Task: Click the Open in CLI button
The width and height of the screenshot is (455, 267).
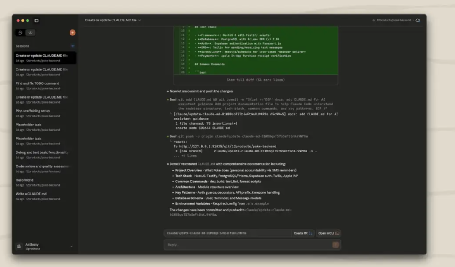Action: click(x=328, y=233)
